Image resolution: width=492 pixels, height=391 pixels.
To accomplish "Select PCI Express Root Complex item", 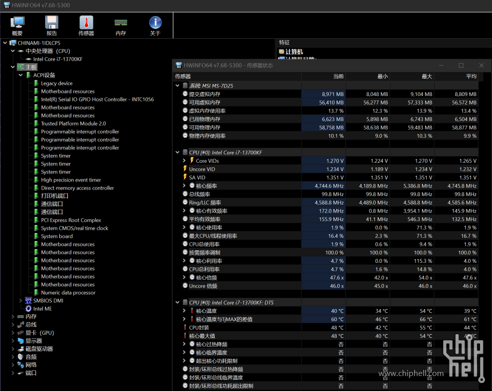I will [x=71, y=220].
